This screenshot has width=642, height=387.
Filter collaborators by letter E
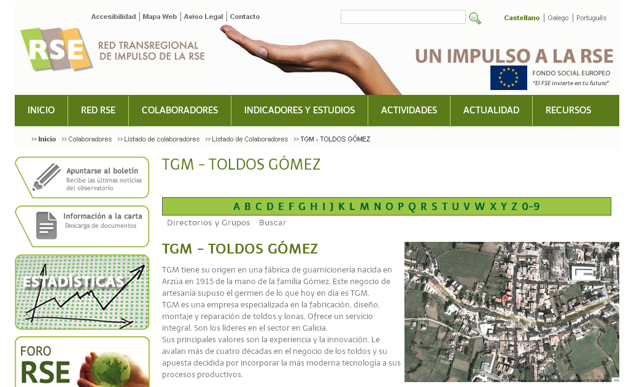coord(281,207)
